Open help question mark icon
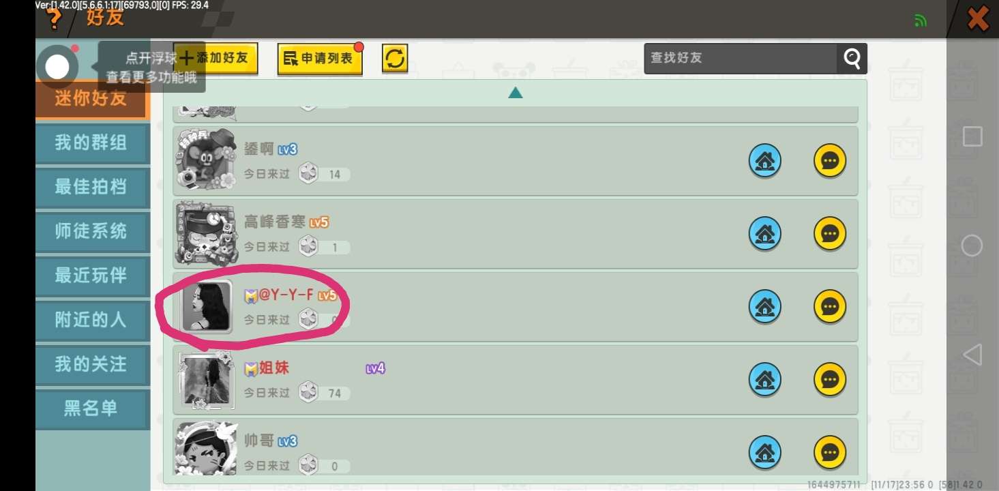 coord(54,19)
